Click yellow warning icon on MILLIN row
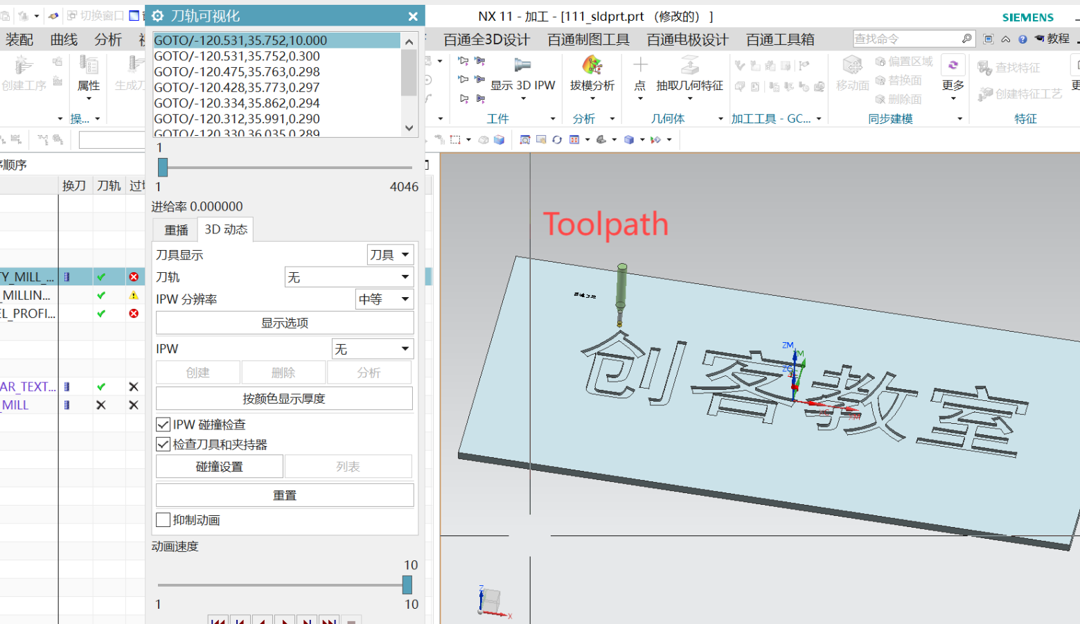The width and height of the screenshot is (1080, 624). tap(134, 296)
